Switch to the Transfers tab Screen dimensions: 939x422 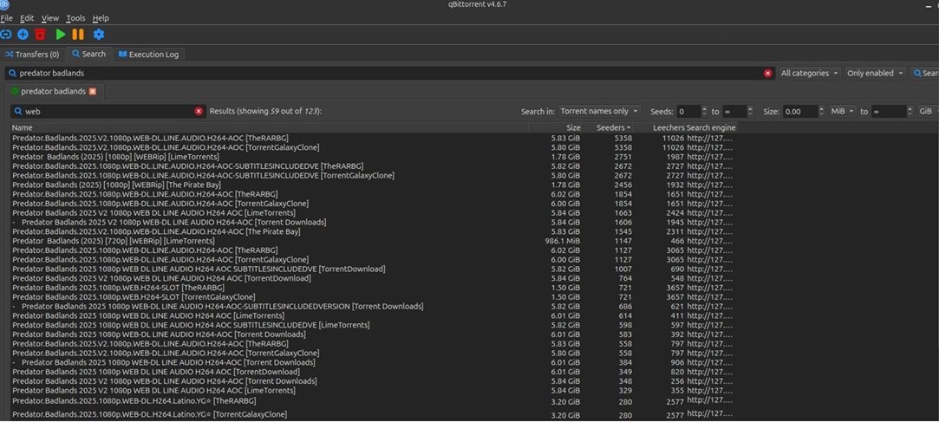coord(32,54)
